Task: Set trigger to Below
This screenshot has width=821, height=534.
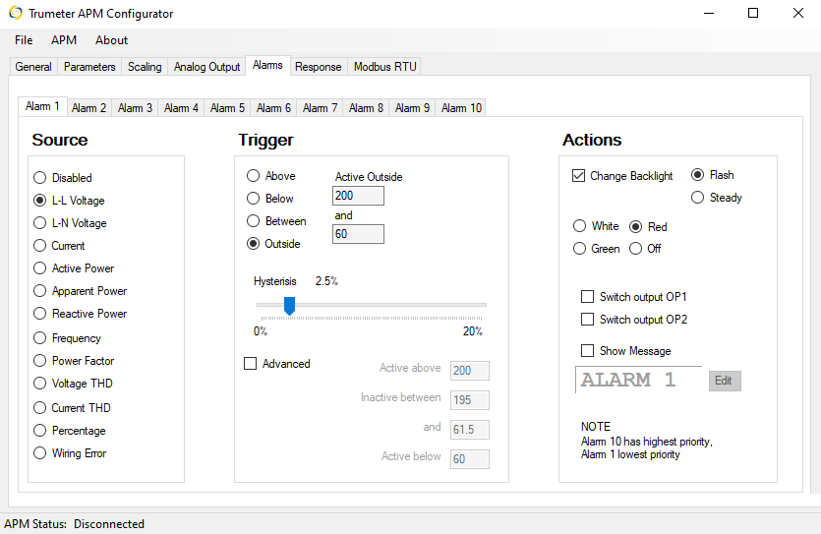Action: (x=270, y=199)
